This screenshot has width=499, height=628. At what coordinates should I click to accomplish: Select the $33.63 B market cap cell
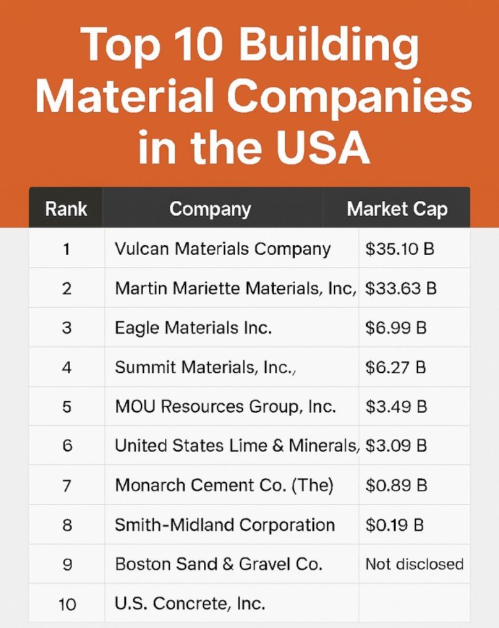tap(401, 288)
